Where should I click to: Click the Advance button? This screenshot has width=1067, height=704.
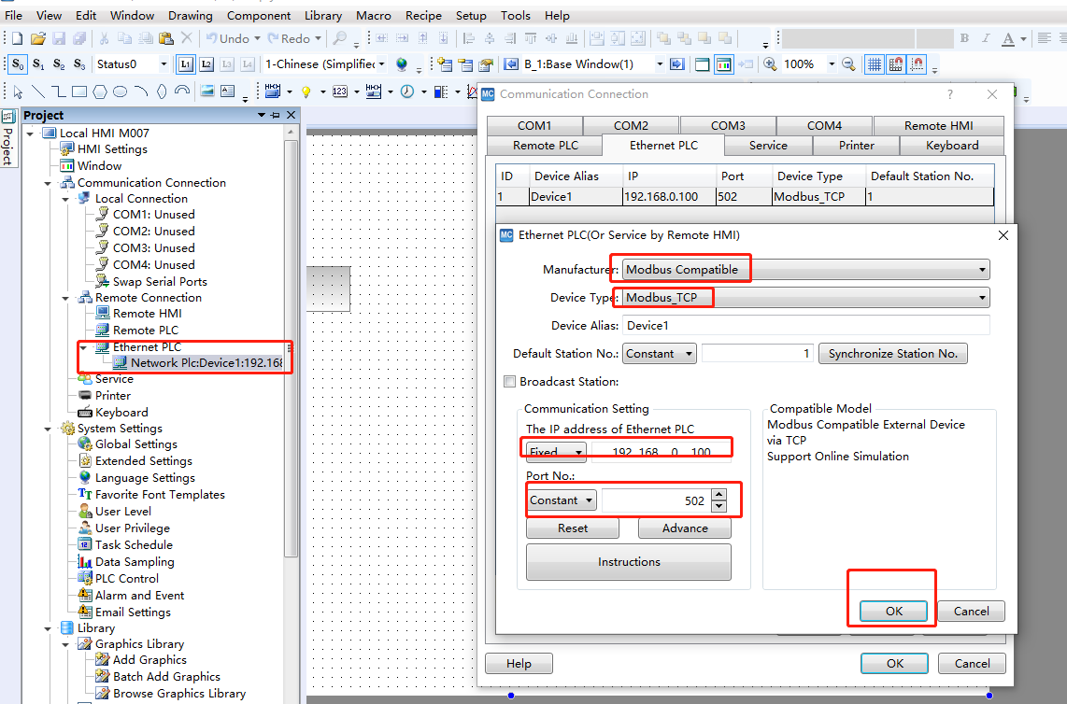(685, 528)
